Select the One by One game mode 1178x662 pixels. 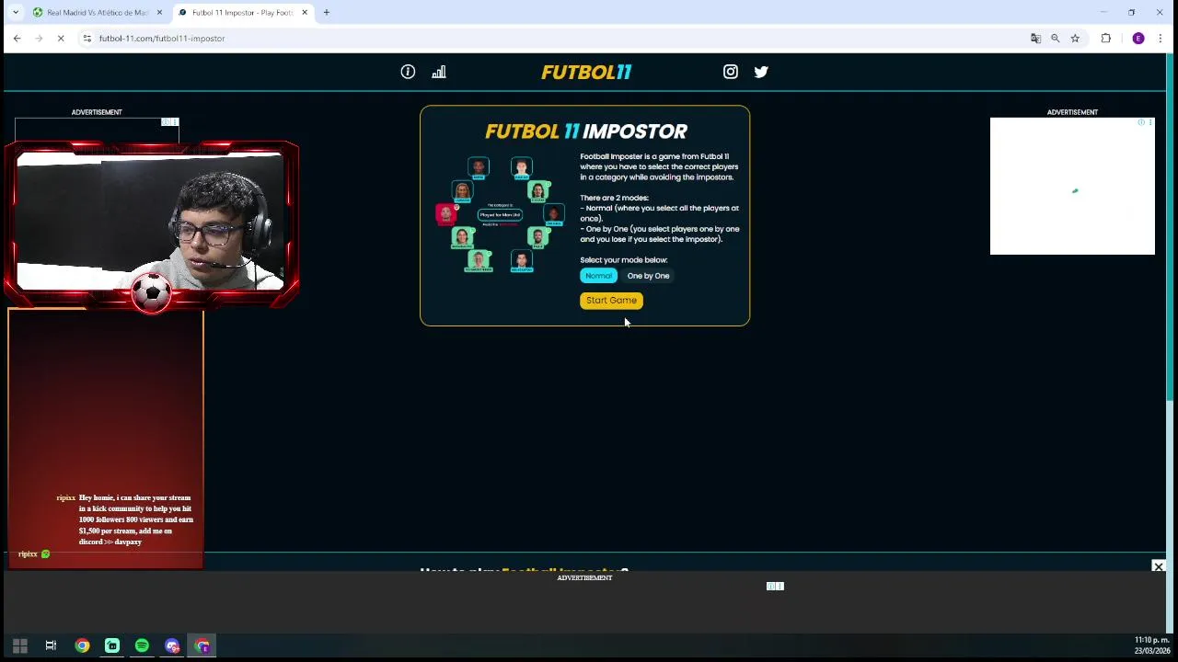(x=648, y=276)
